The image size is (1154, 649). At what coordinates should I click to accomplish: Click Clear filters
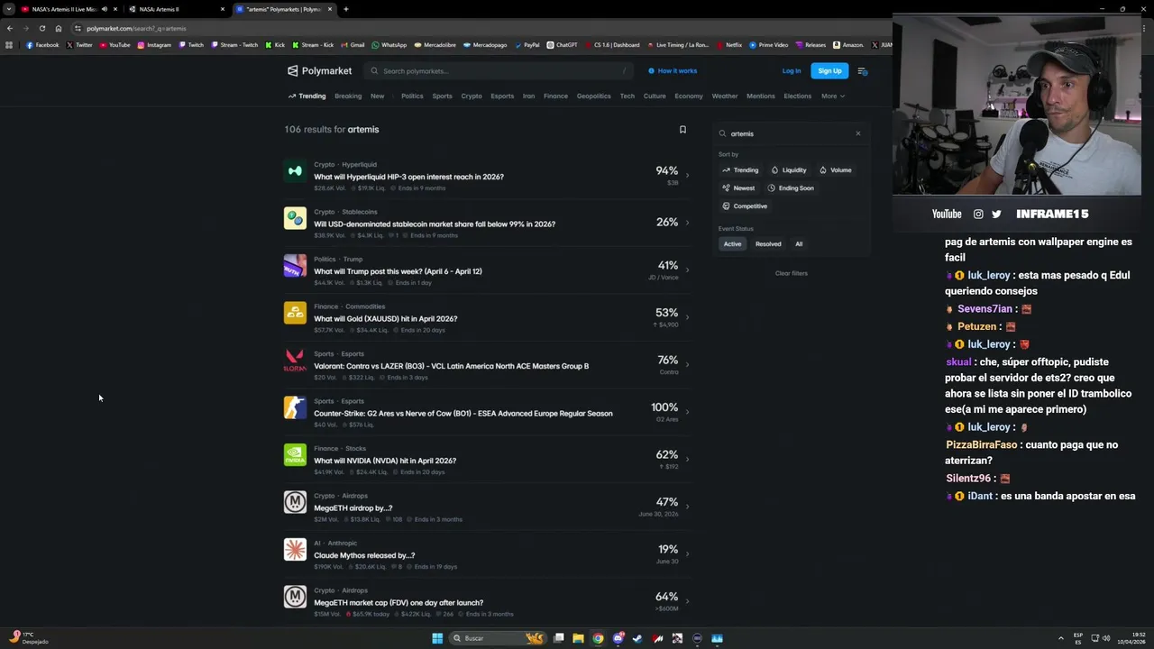[792, 273]
